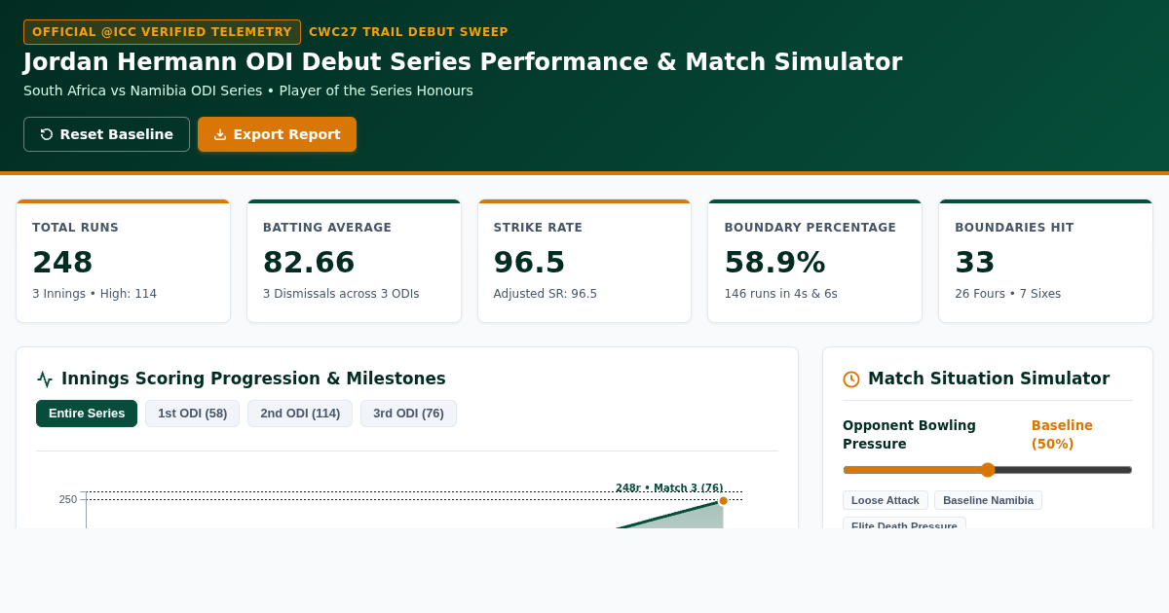Viewport: 1169px width, 613px height.
Task: Switch to the 3rd ODI (76) tab
Action: tap(408, 414)
